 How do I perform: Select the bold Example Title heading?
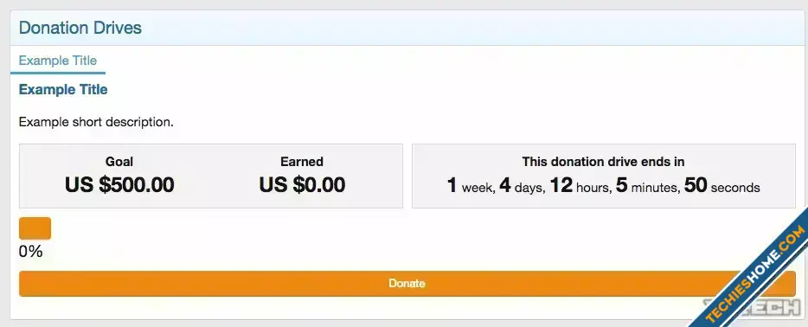click(63, 90)
